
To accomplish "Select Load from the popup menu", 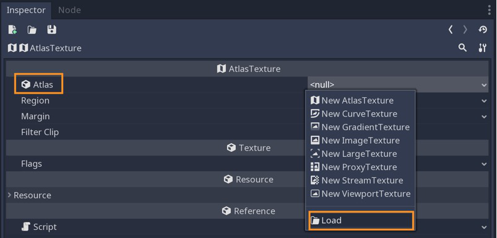I will click(x=361, y=220).
